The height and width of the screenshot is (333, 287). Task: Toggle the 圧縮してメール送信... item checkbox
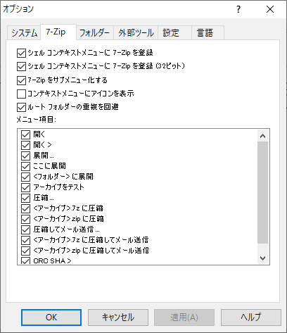25,230
